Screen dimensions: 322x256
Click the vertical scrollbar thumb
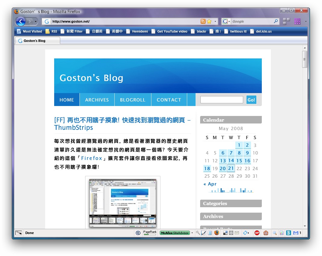point(305,59)
